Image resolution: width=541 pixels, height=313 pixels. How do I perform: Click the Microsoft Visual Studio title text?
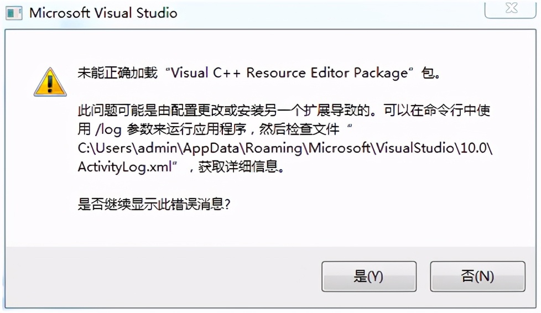click(103, 13)
